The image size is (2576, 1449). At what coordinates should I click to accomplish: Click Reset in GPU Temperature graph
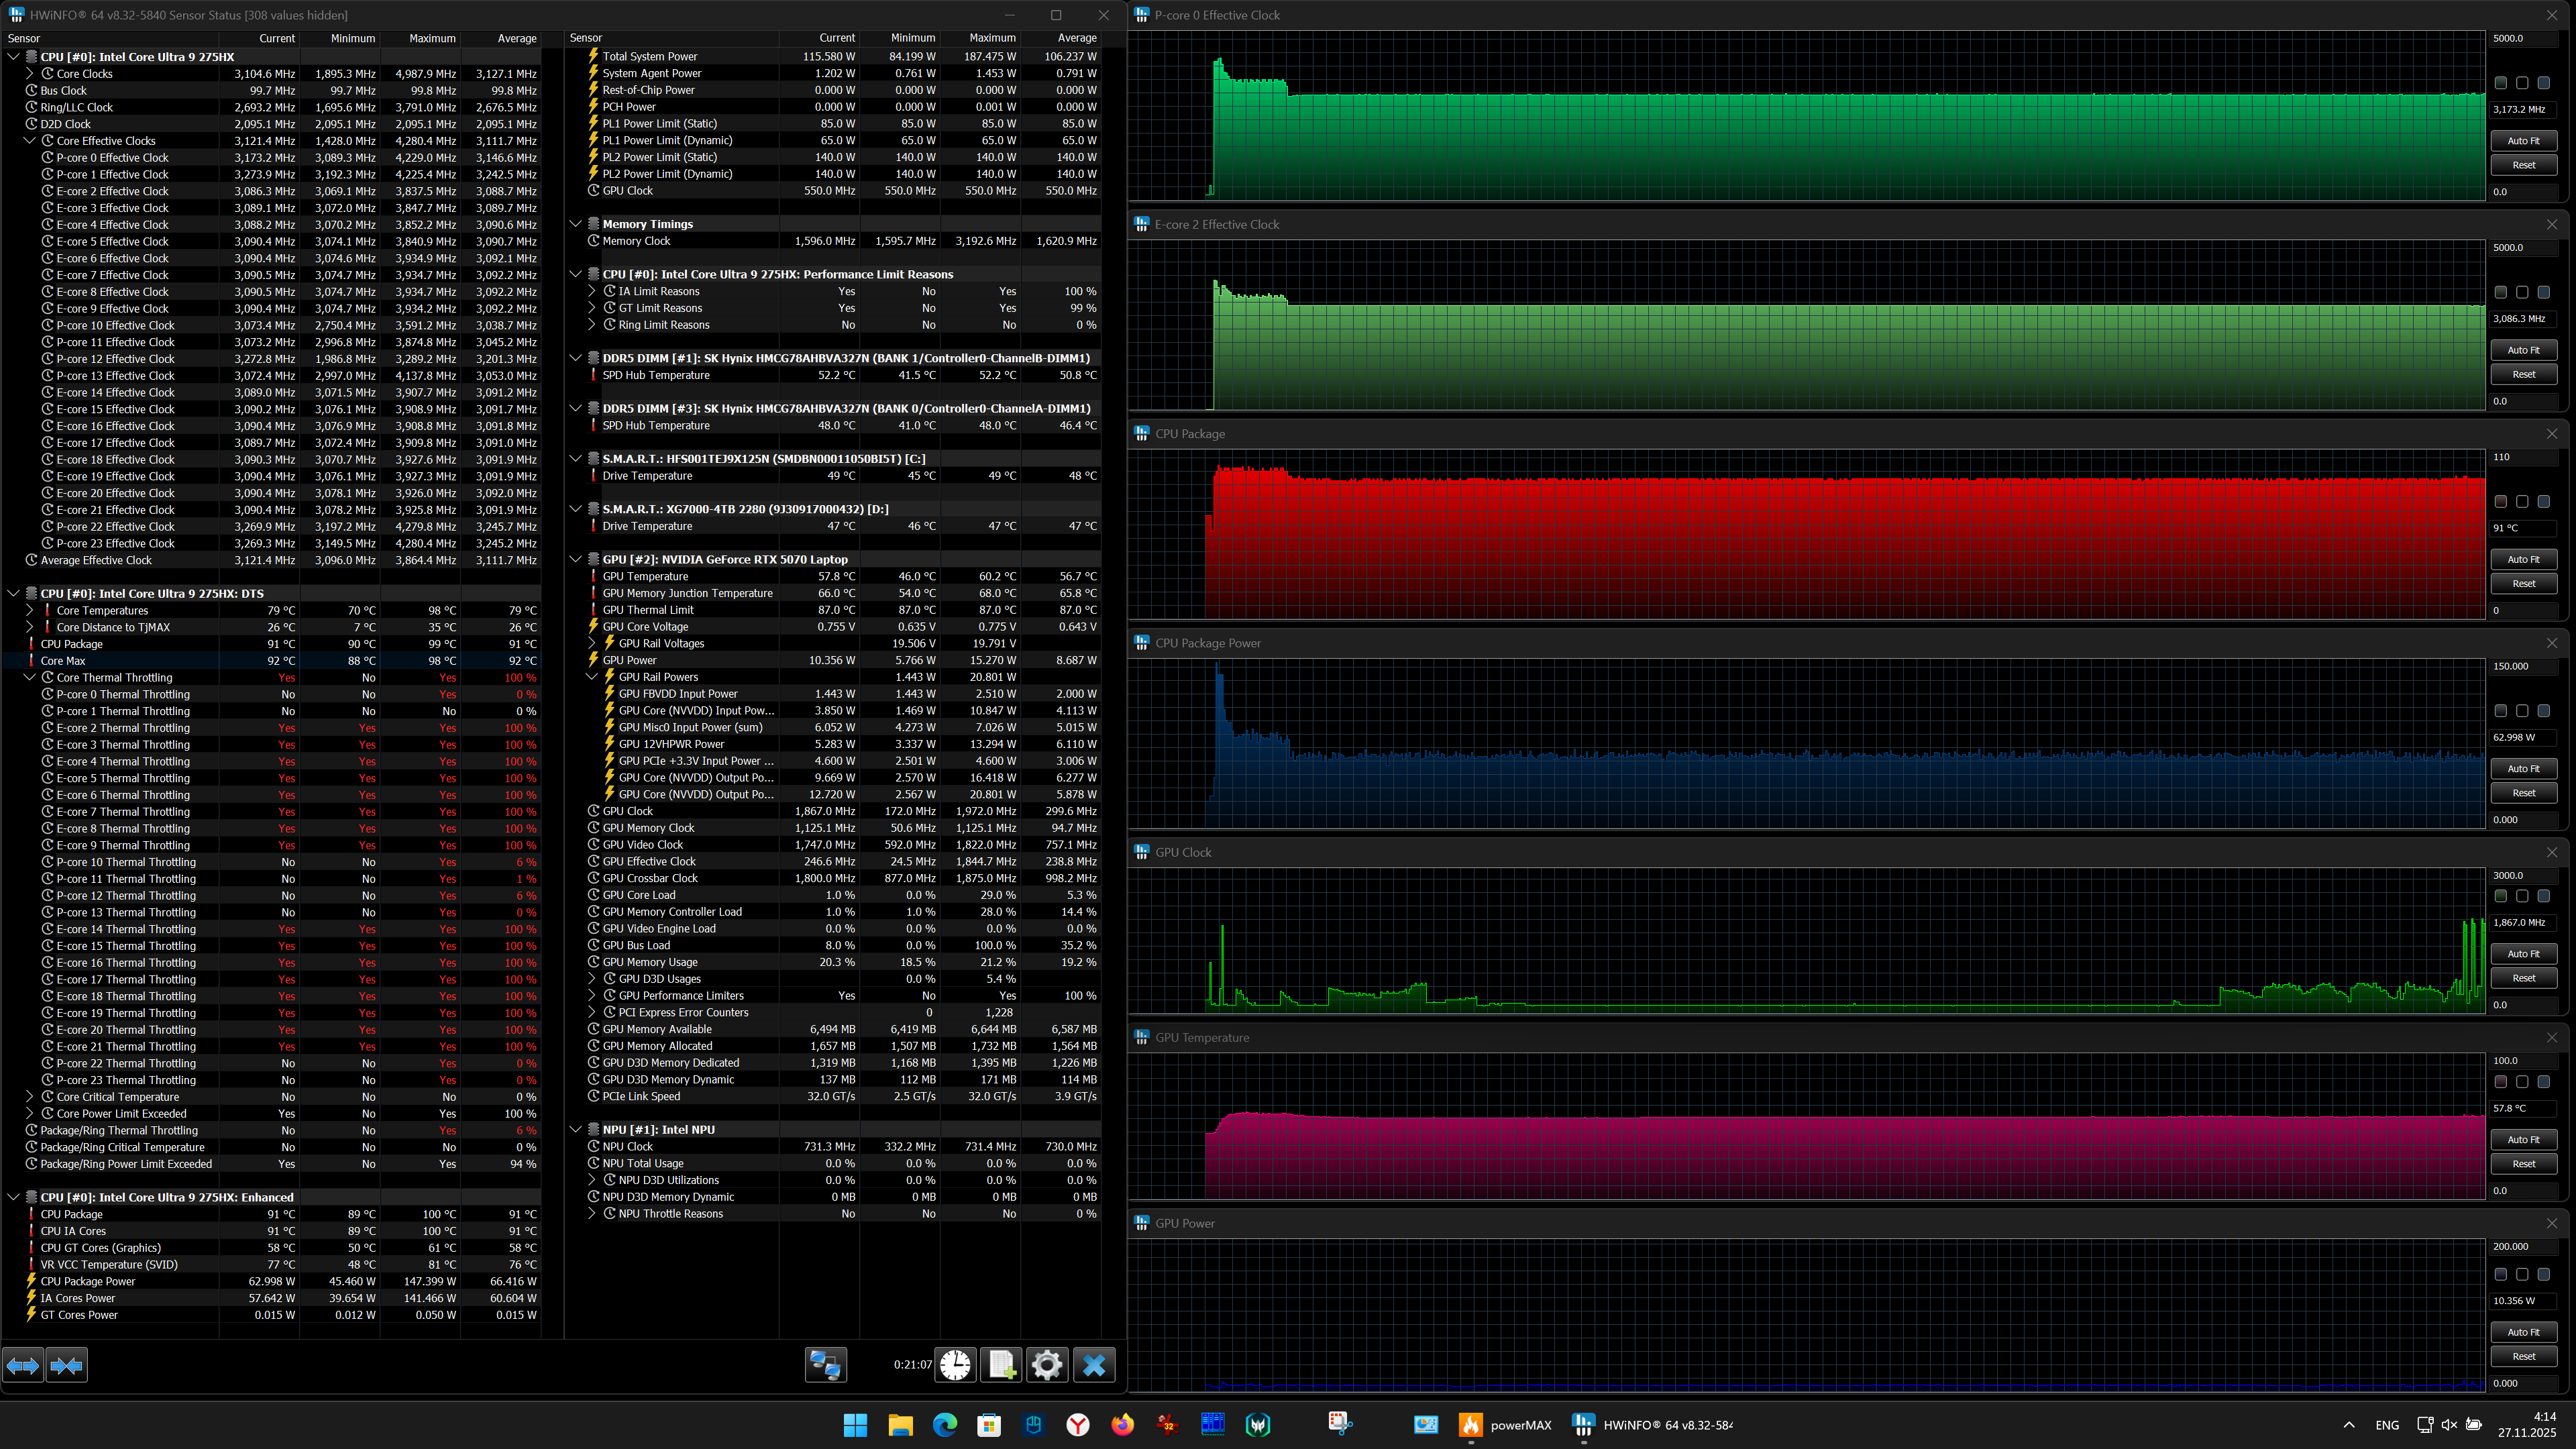tap(2523, 1164)
